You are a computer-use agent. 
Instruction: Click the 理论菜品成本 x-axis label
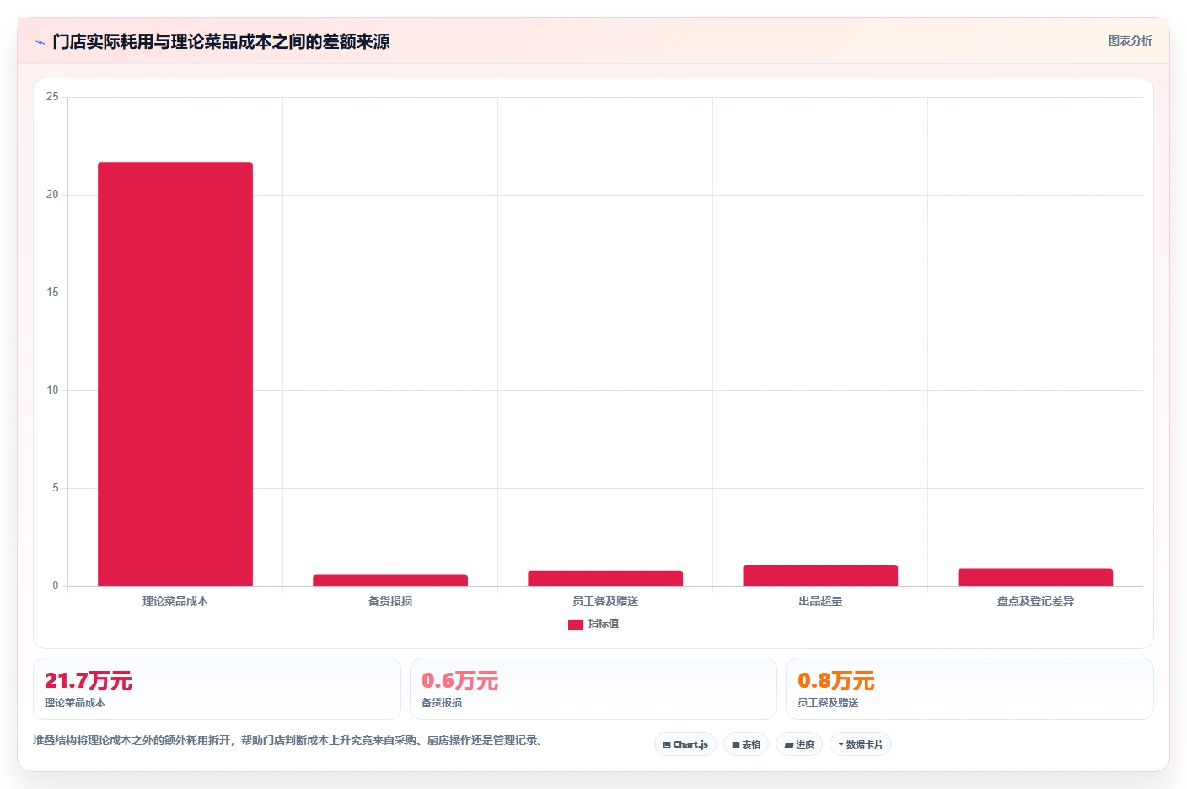[175, 601]
